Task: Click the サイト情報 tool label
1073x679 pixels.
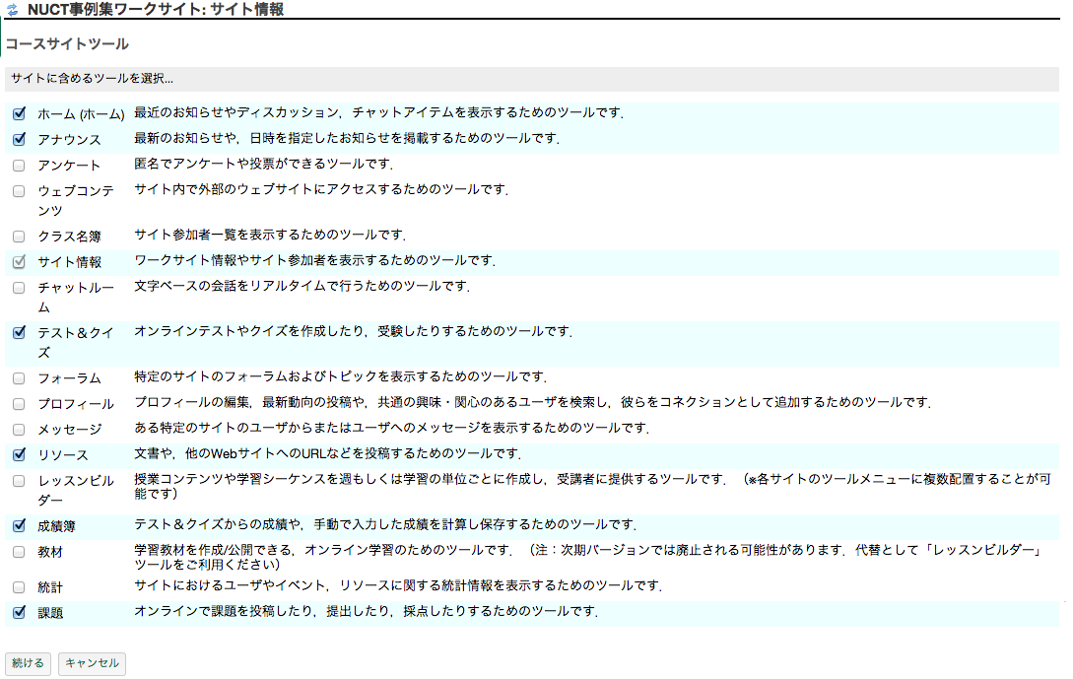Action: (69, 262)
